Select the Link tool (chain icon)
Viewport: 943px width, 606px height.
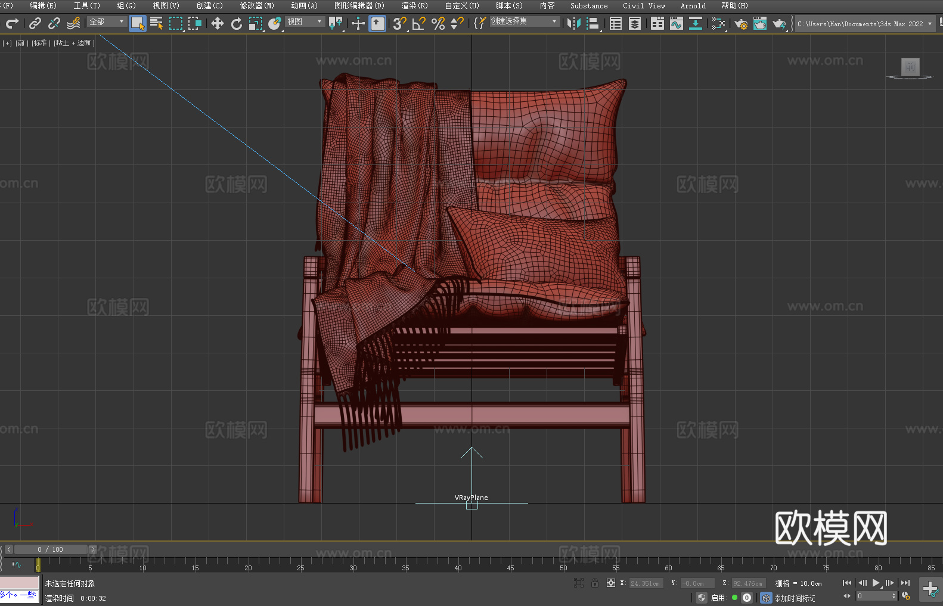pos(35,23)
